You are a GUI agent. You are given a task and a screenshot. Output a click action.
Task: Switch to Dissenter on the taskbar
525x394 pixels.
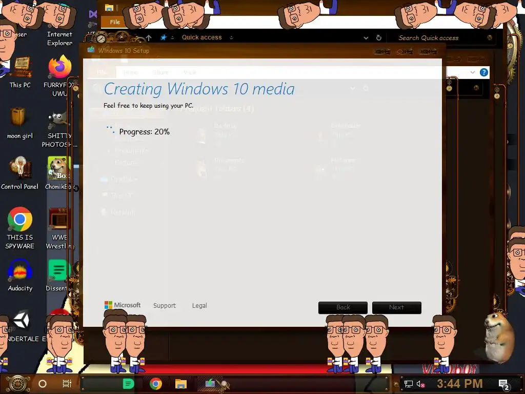(x=128, y=384)
